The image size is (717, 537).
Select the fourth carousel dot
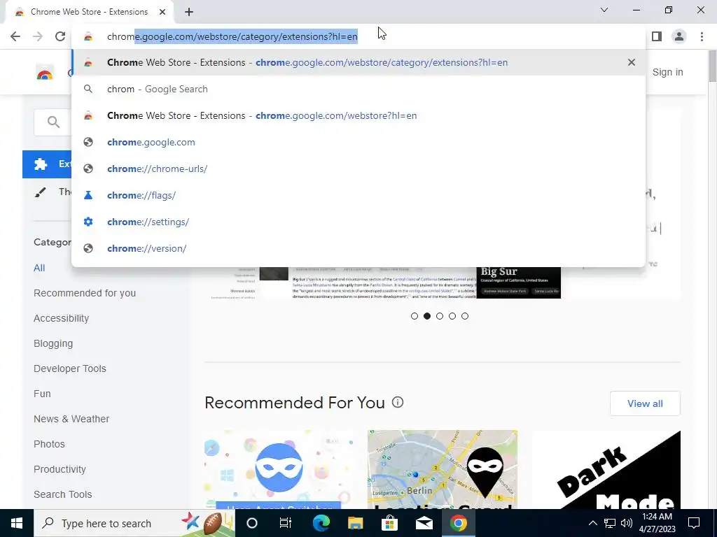coord(452,316)
